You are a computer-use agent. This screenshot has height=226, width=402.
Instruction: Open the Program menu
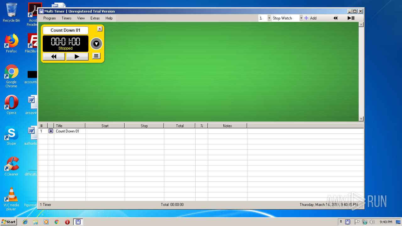50,18
